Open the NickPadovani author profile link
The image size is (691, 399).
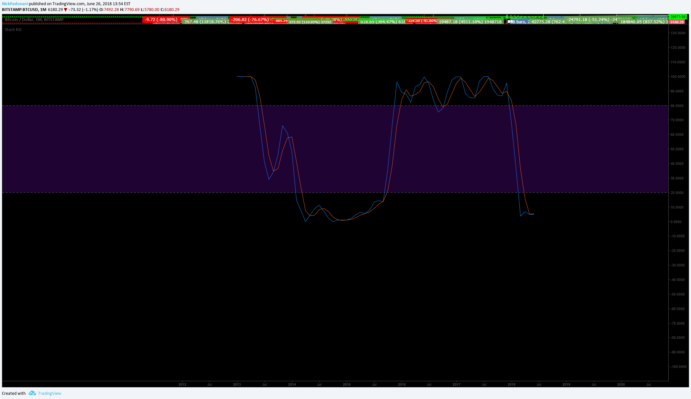[15, 4]
